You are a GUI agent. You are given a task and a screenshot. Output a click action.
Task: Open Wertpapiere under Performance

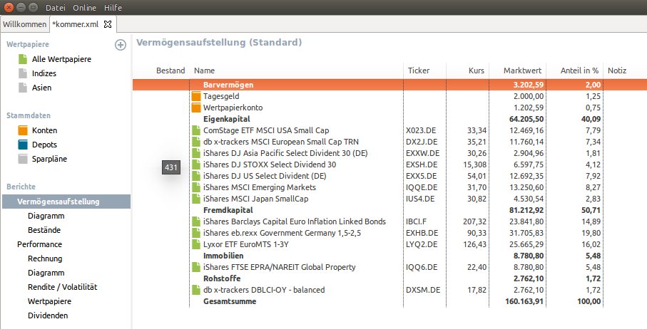pyautogui.click(x=49, y=301)
